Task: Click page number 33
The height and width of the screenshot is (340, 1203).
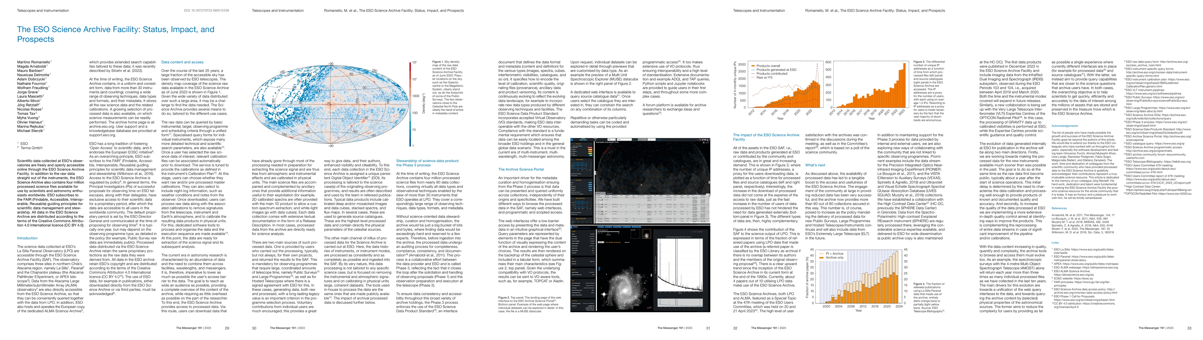Action: pyautogui.click(x=1189, y=328)
